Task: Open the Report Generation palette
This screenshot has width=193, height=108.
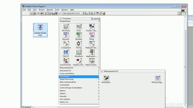Action: tap(91, 62)
